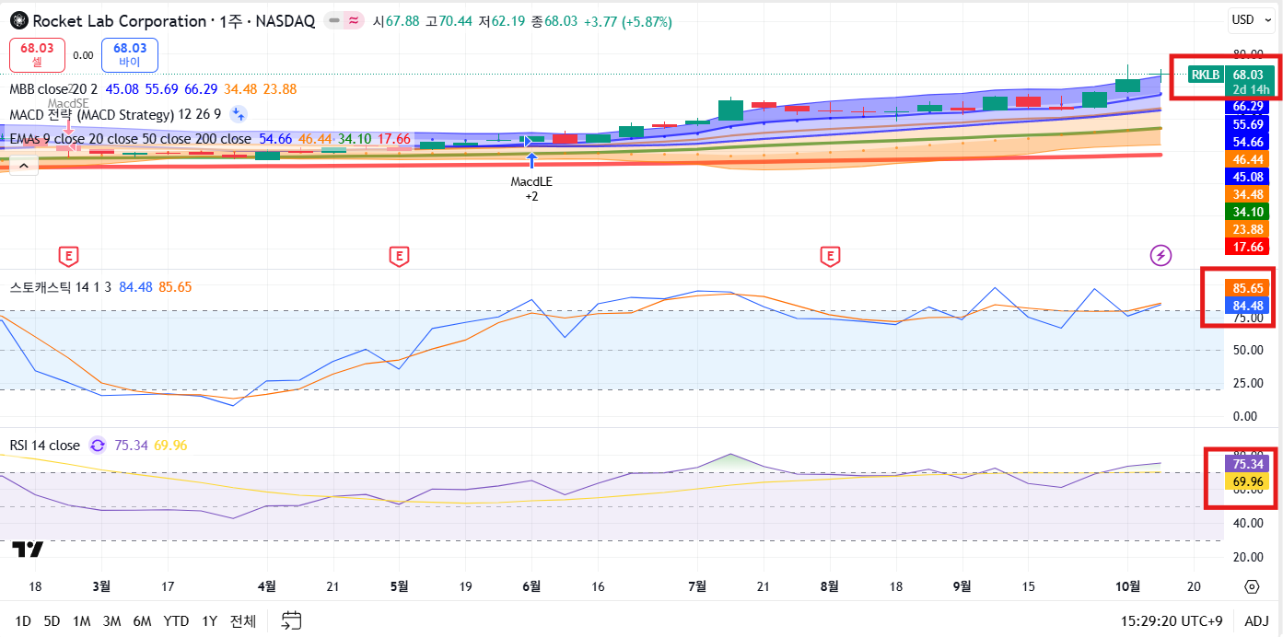Screen dimensions: 1283x637
Task: Click the open value 시67.88 in header
Action: point(396,21)
